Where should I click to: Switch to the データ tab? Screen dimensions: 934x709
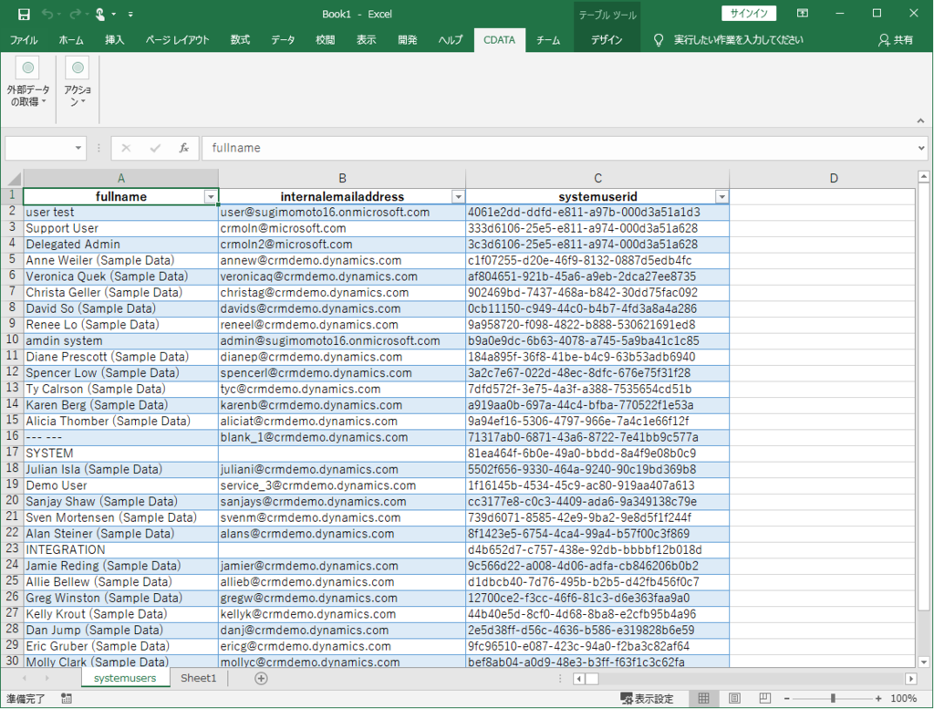(x=283, y=40)
